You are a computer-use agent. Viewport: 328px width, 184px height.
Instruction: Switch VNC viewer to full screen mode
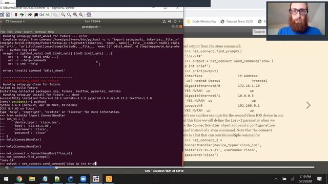click(x=89, y=15)
